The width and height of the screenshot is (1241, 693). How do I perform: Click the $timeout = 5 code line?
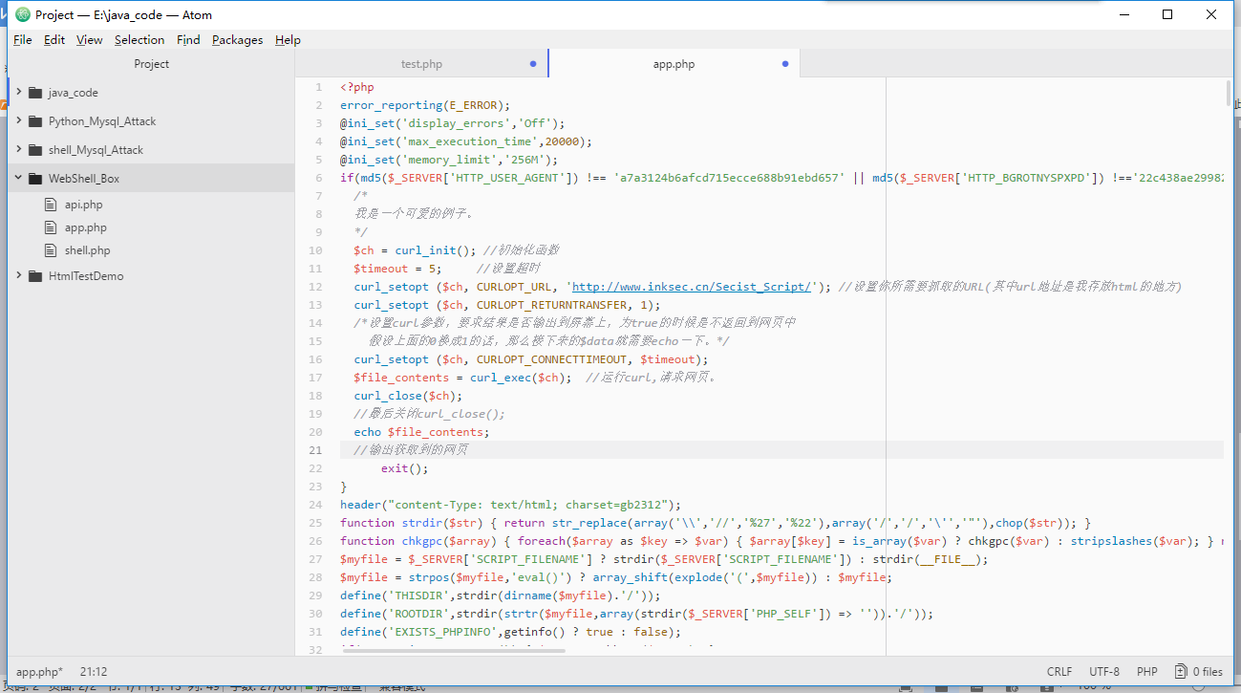(x=397, y=269)
